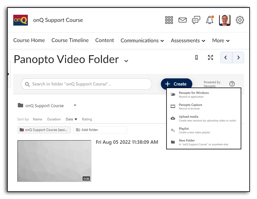Click the bookmark icon
Image resolution: width=257 pixels, height=199 pixels.
point(196,58)
